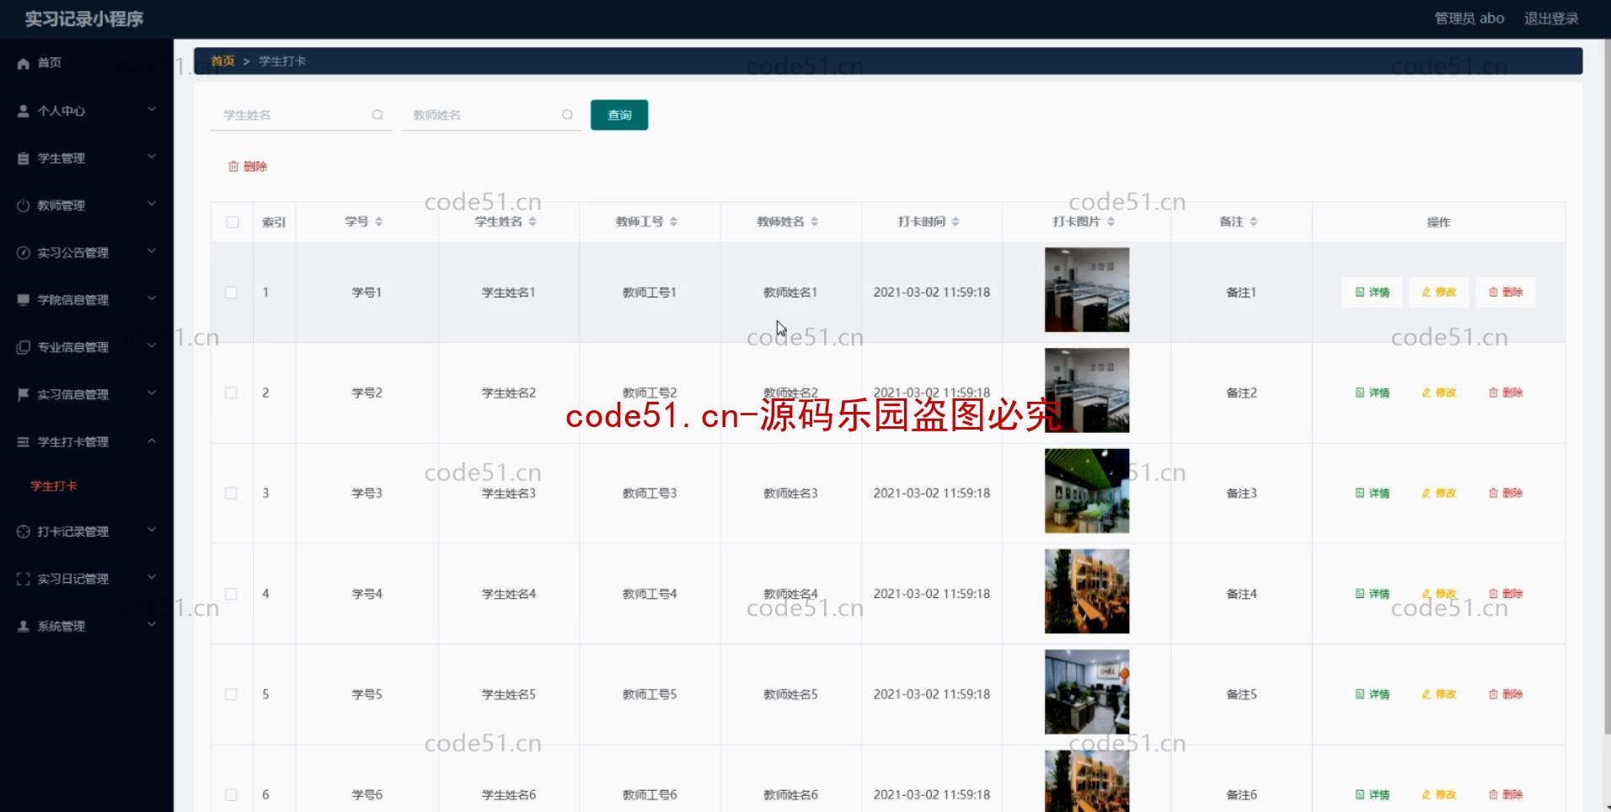Image resolution: width=1611 pixels, height=812 pixels.
Task: Check the checkbox for row 4
Action: pos(231,594)
